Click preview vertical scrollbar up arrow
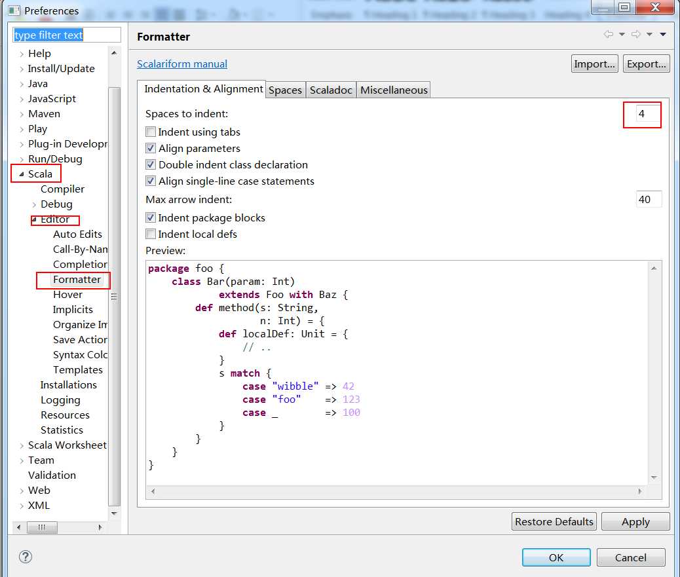The image size is (680, 577). [x=654, y=269]
